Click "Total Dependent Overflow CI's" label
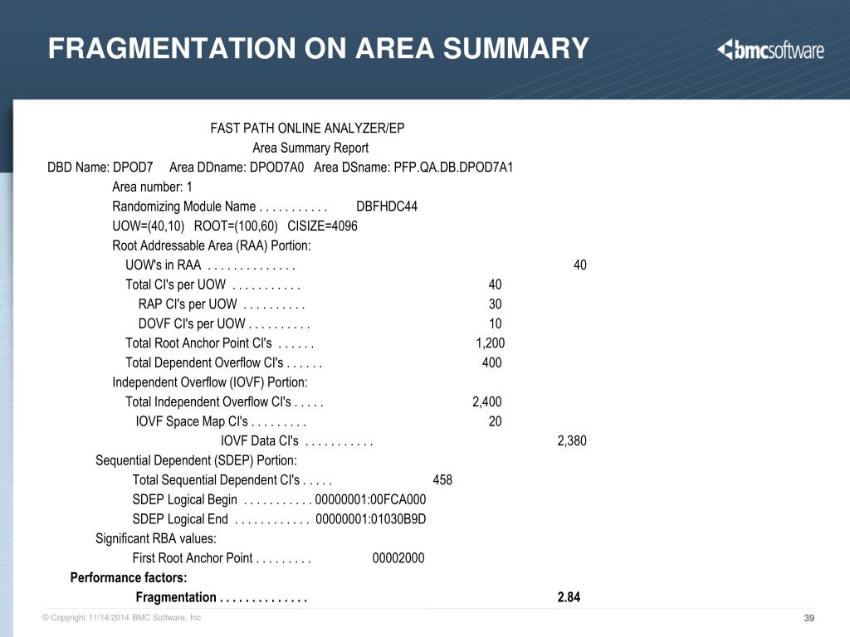This screenshot has width=850, height=637. pyautogui.click(x=204, y=362)
